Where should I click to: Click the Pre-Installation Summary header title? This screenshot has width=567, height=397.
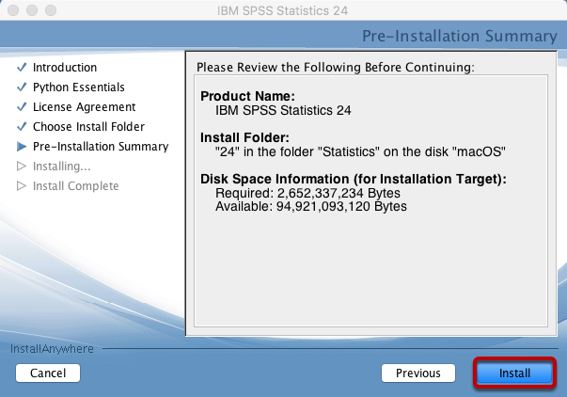(x=460, y=36)
